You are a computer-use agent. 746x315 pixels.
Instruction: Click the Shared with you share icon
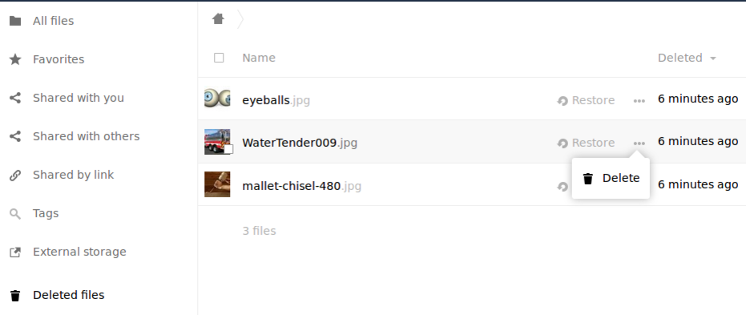tap(15, 98)
